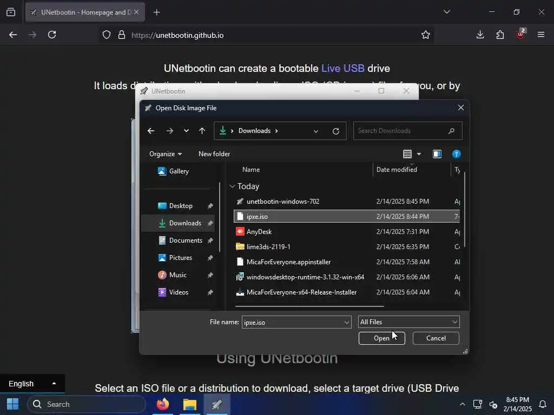Click the horizontal scrollbar in file list

pyautogui.click(x=309, y=306)
